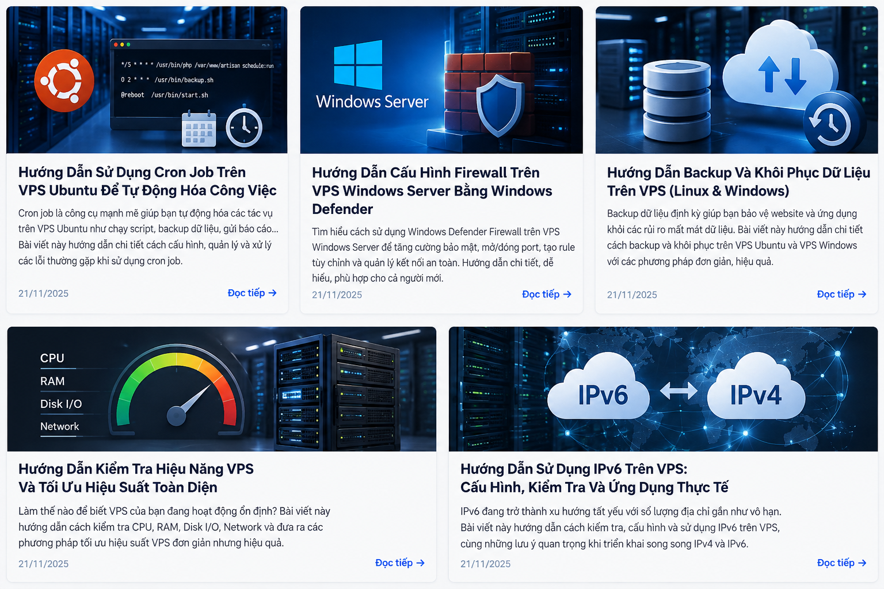
Task: Open title 'Hướng Dẫn Kiểm Tra Hiệu Năng VPS'
Action: pyautogui.click(x=136, y=478)
